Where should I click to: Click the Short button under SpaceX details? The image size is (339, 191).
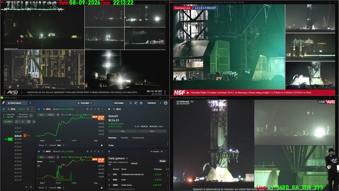coord(152,131)
